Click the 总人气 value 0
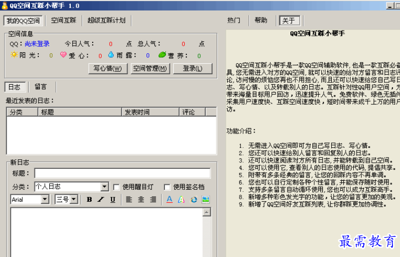This screenshot has height=257, width=400. 183,44
